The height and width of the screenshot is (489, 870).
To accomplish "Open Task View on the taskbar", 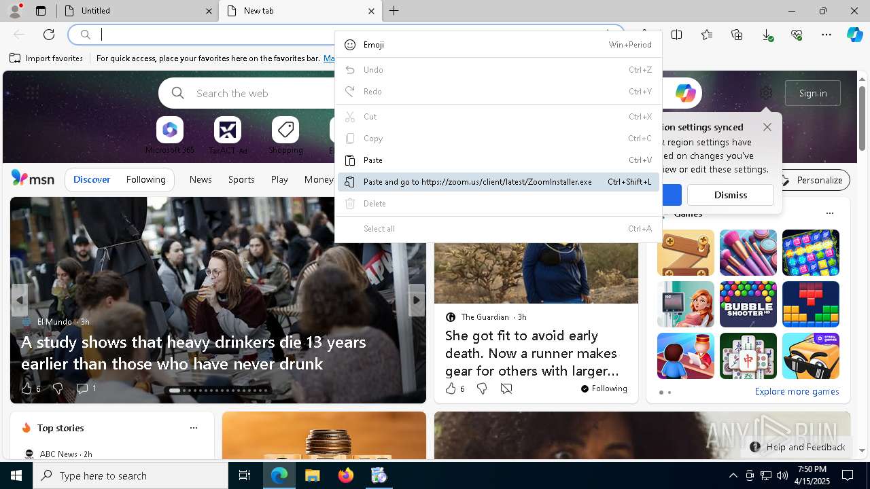I will click(245, 475).
